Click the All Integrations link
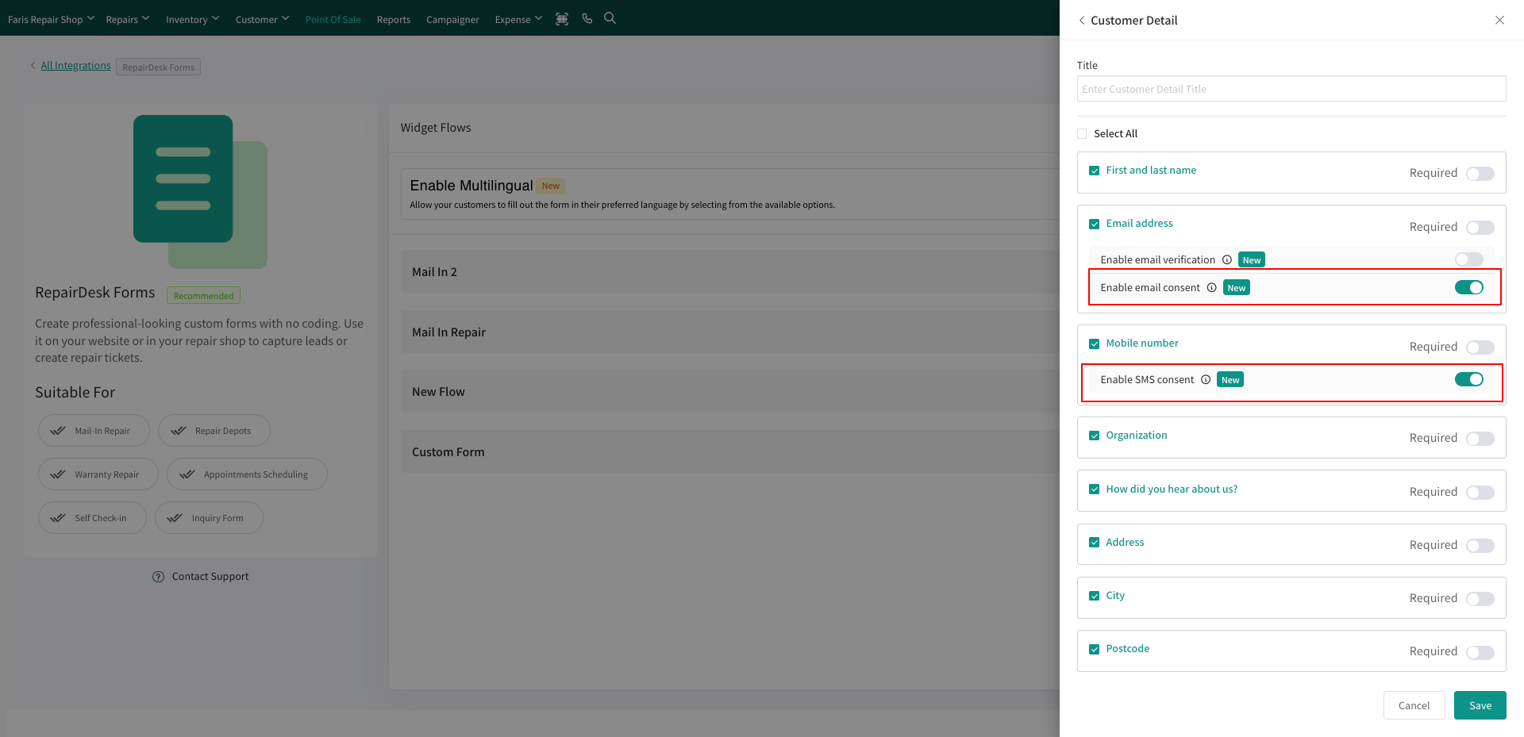The width and height of the screenshot is (1524, 737). pos(75,65)
